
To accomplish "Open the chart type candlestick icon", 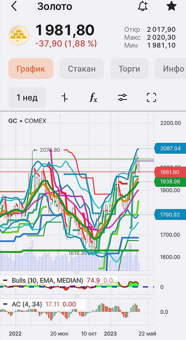I will coord(65,98).
